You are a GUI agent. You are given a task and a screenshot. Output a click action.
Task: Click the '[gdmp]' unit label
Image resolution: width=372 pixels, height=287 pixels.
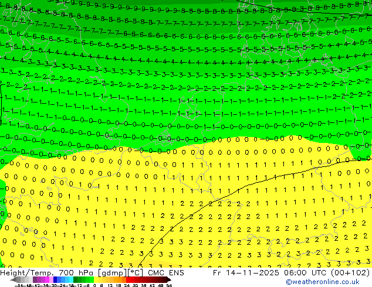point(113,273)
